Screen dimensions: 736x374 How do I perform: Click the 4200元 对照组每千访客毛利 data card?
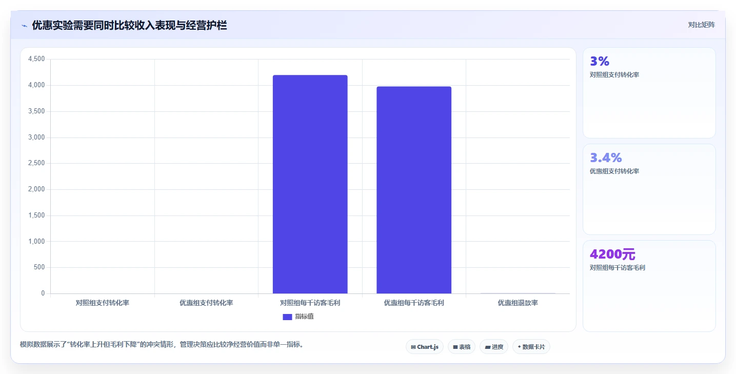point(649,286)
